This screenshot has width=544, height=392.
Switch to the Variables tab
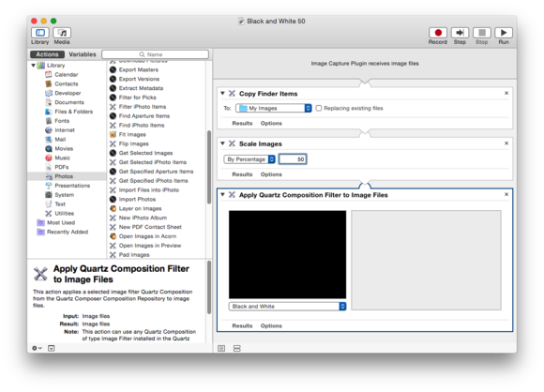coord(83,54)
